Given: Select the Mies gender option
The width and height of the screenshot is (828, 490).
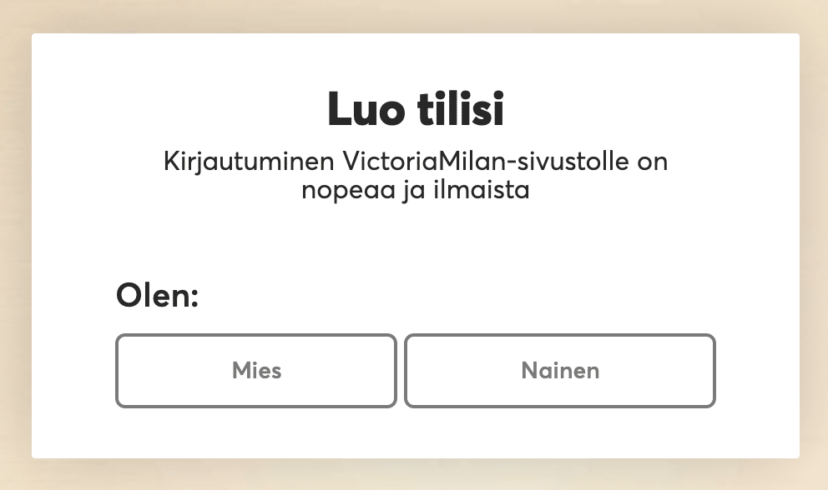Looking at the screenshot, I should [x=255, y=371].
